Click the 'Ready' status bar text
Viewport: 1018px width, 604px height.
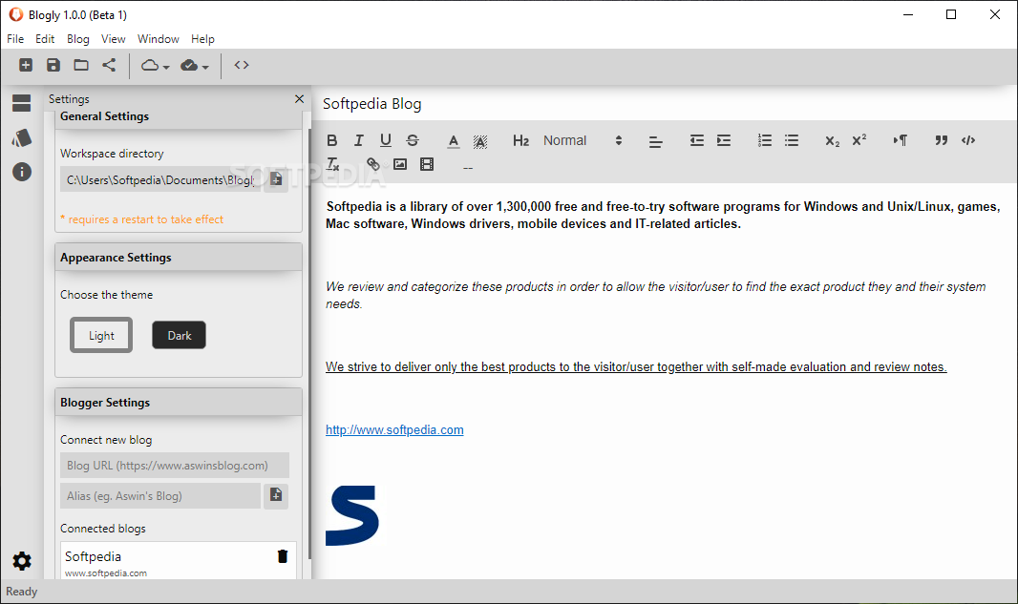pos(21,592)
